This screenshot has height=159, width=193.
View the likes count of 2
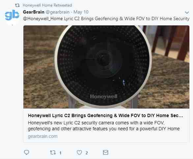[87, 153]
